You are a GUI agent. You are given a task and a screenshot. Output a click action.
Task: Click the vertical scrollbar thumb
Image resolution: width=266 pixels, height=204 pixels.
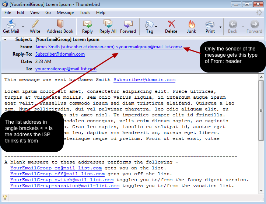coord(261,110)
